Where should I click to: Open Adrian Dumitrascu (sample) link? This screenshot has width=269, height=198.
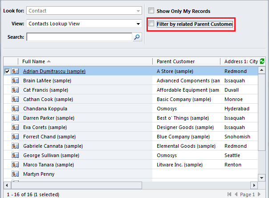[54, 71]
